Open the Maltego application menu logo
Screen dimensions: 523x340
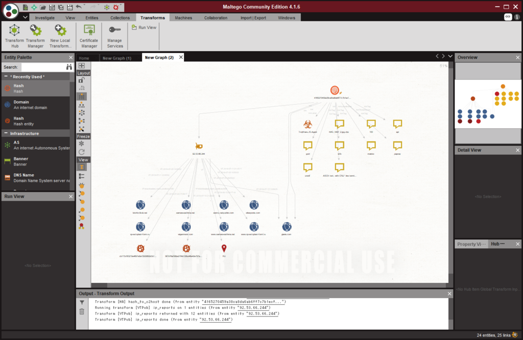(x=10, y=10)
